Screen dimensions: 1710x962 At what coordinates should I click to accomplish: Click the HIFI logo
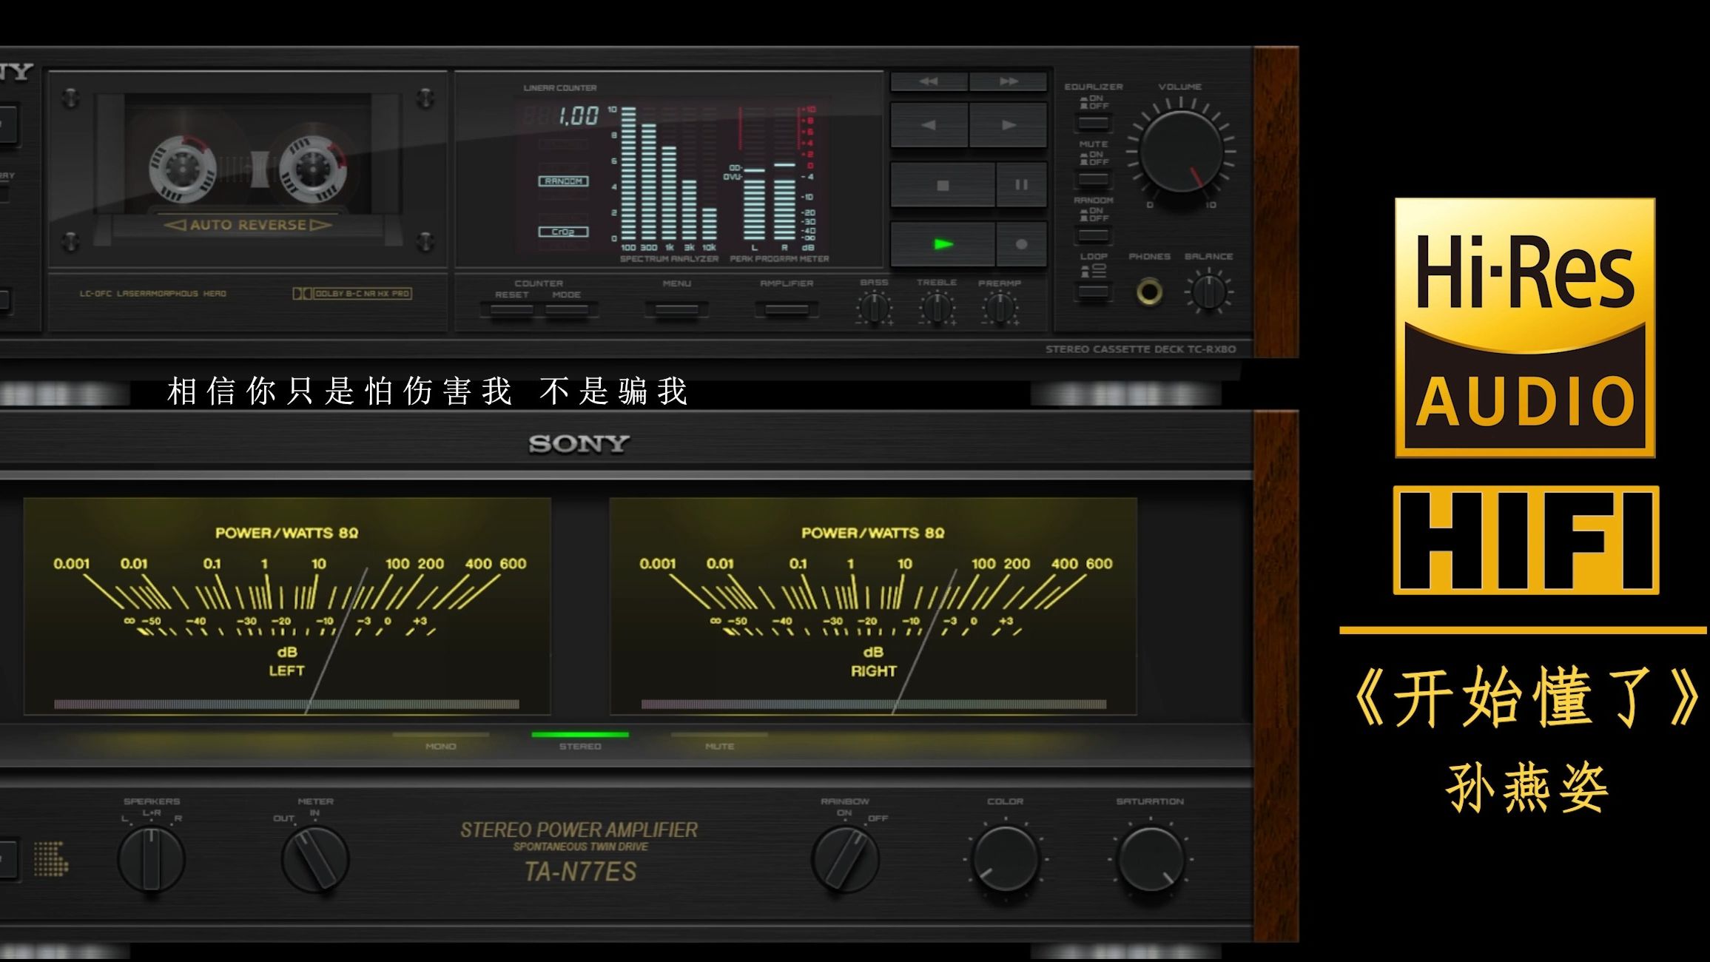coord(1526,540)
